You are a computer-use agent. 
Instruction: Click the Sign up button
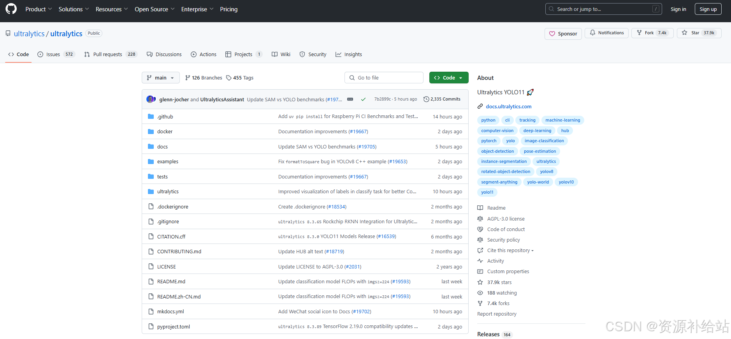tap(708, 9)
